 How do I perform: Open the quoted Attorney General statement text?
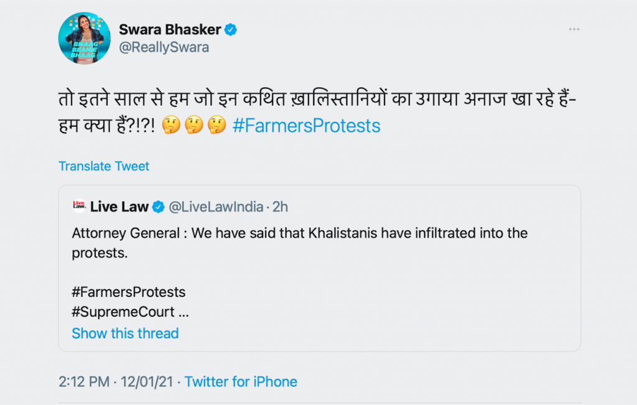299,234
